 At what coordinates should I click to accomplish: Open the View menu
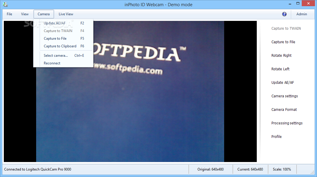click(25, 14)
